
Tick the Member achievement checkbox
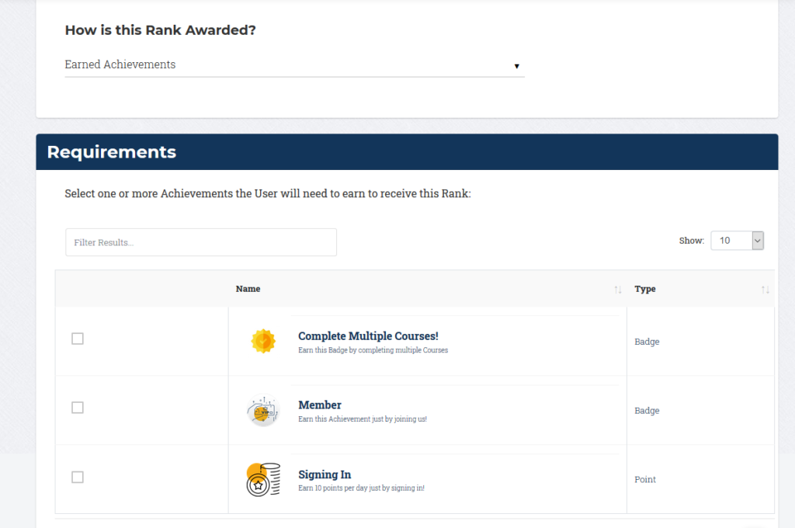tap(78, 408)
